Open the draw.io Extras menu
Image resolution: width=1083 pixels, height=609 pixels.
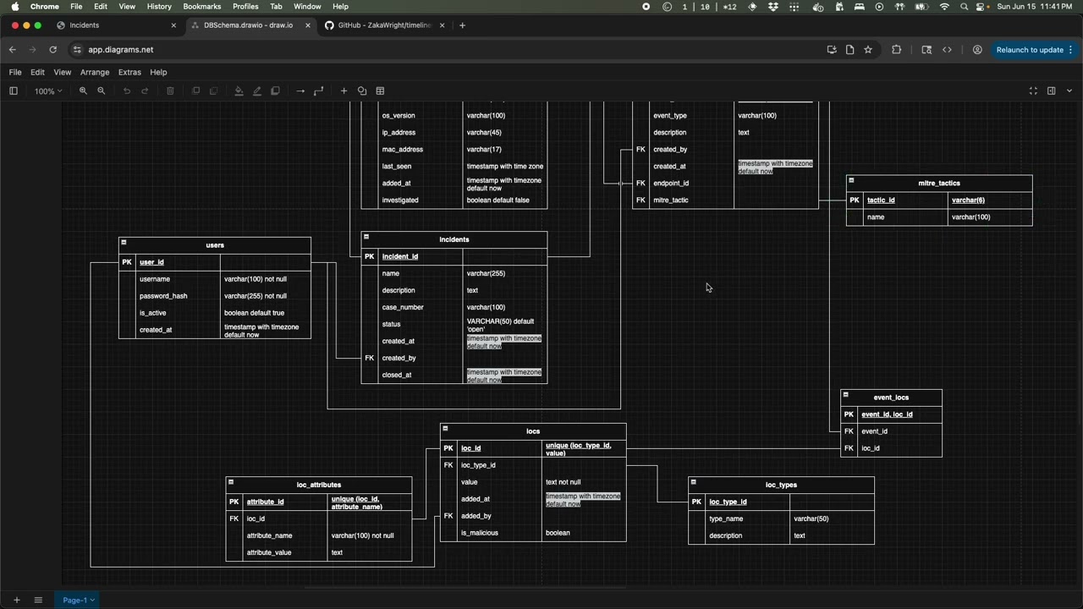click(x=129, y=72)
